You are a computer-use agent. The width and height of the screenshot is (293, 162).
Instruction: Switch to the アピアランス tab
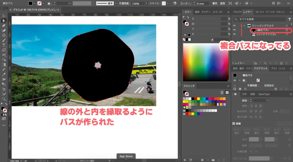point(261,69)
